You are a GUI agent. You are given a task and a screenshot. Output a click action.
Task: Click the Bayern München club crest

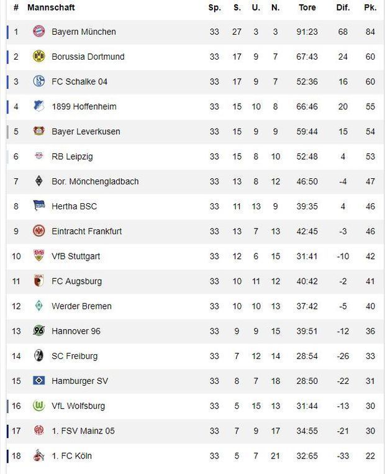click(38, 32)
